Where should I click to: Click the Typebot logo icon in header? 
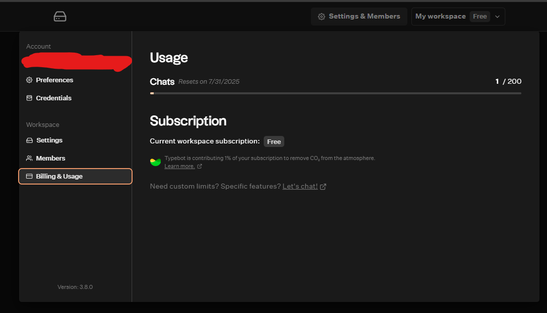pos(60,17)
